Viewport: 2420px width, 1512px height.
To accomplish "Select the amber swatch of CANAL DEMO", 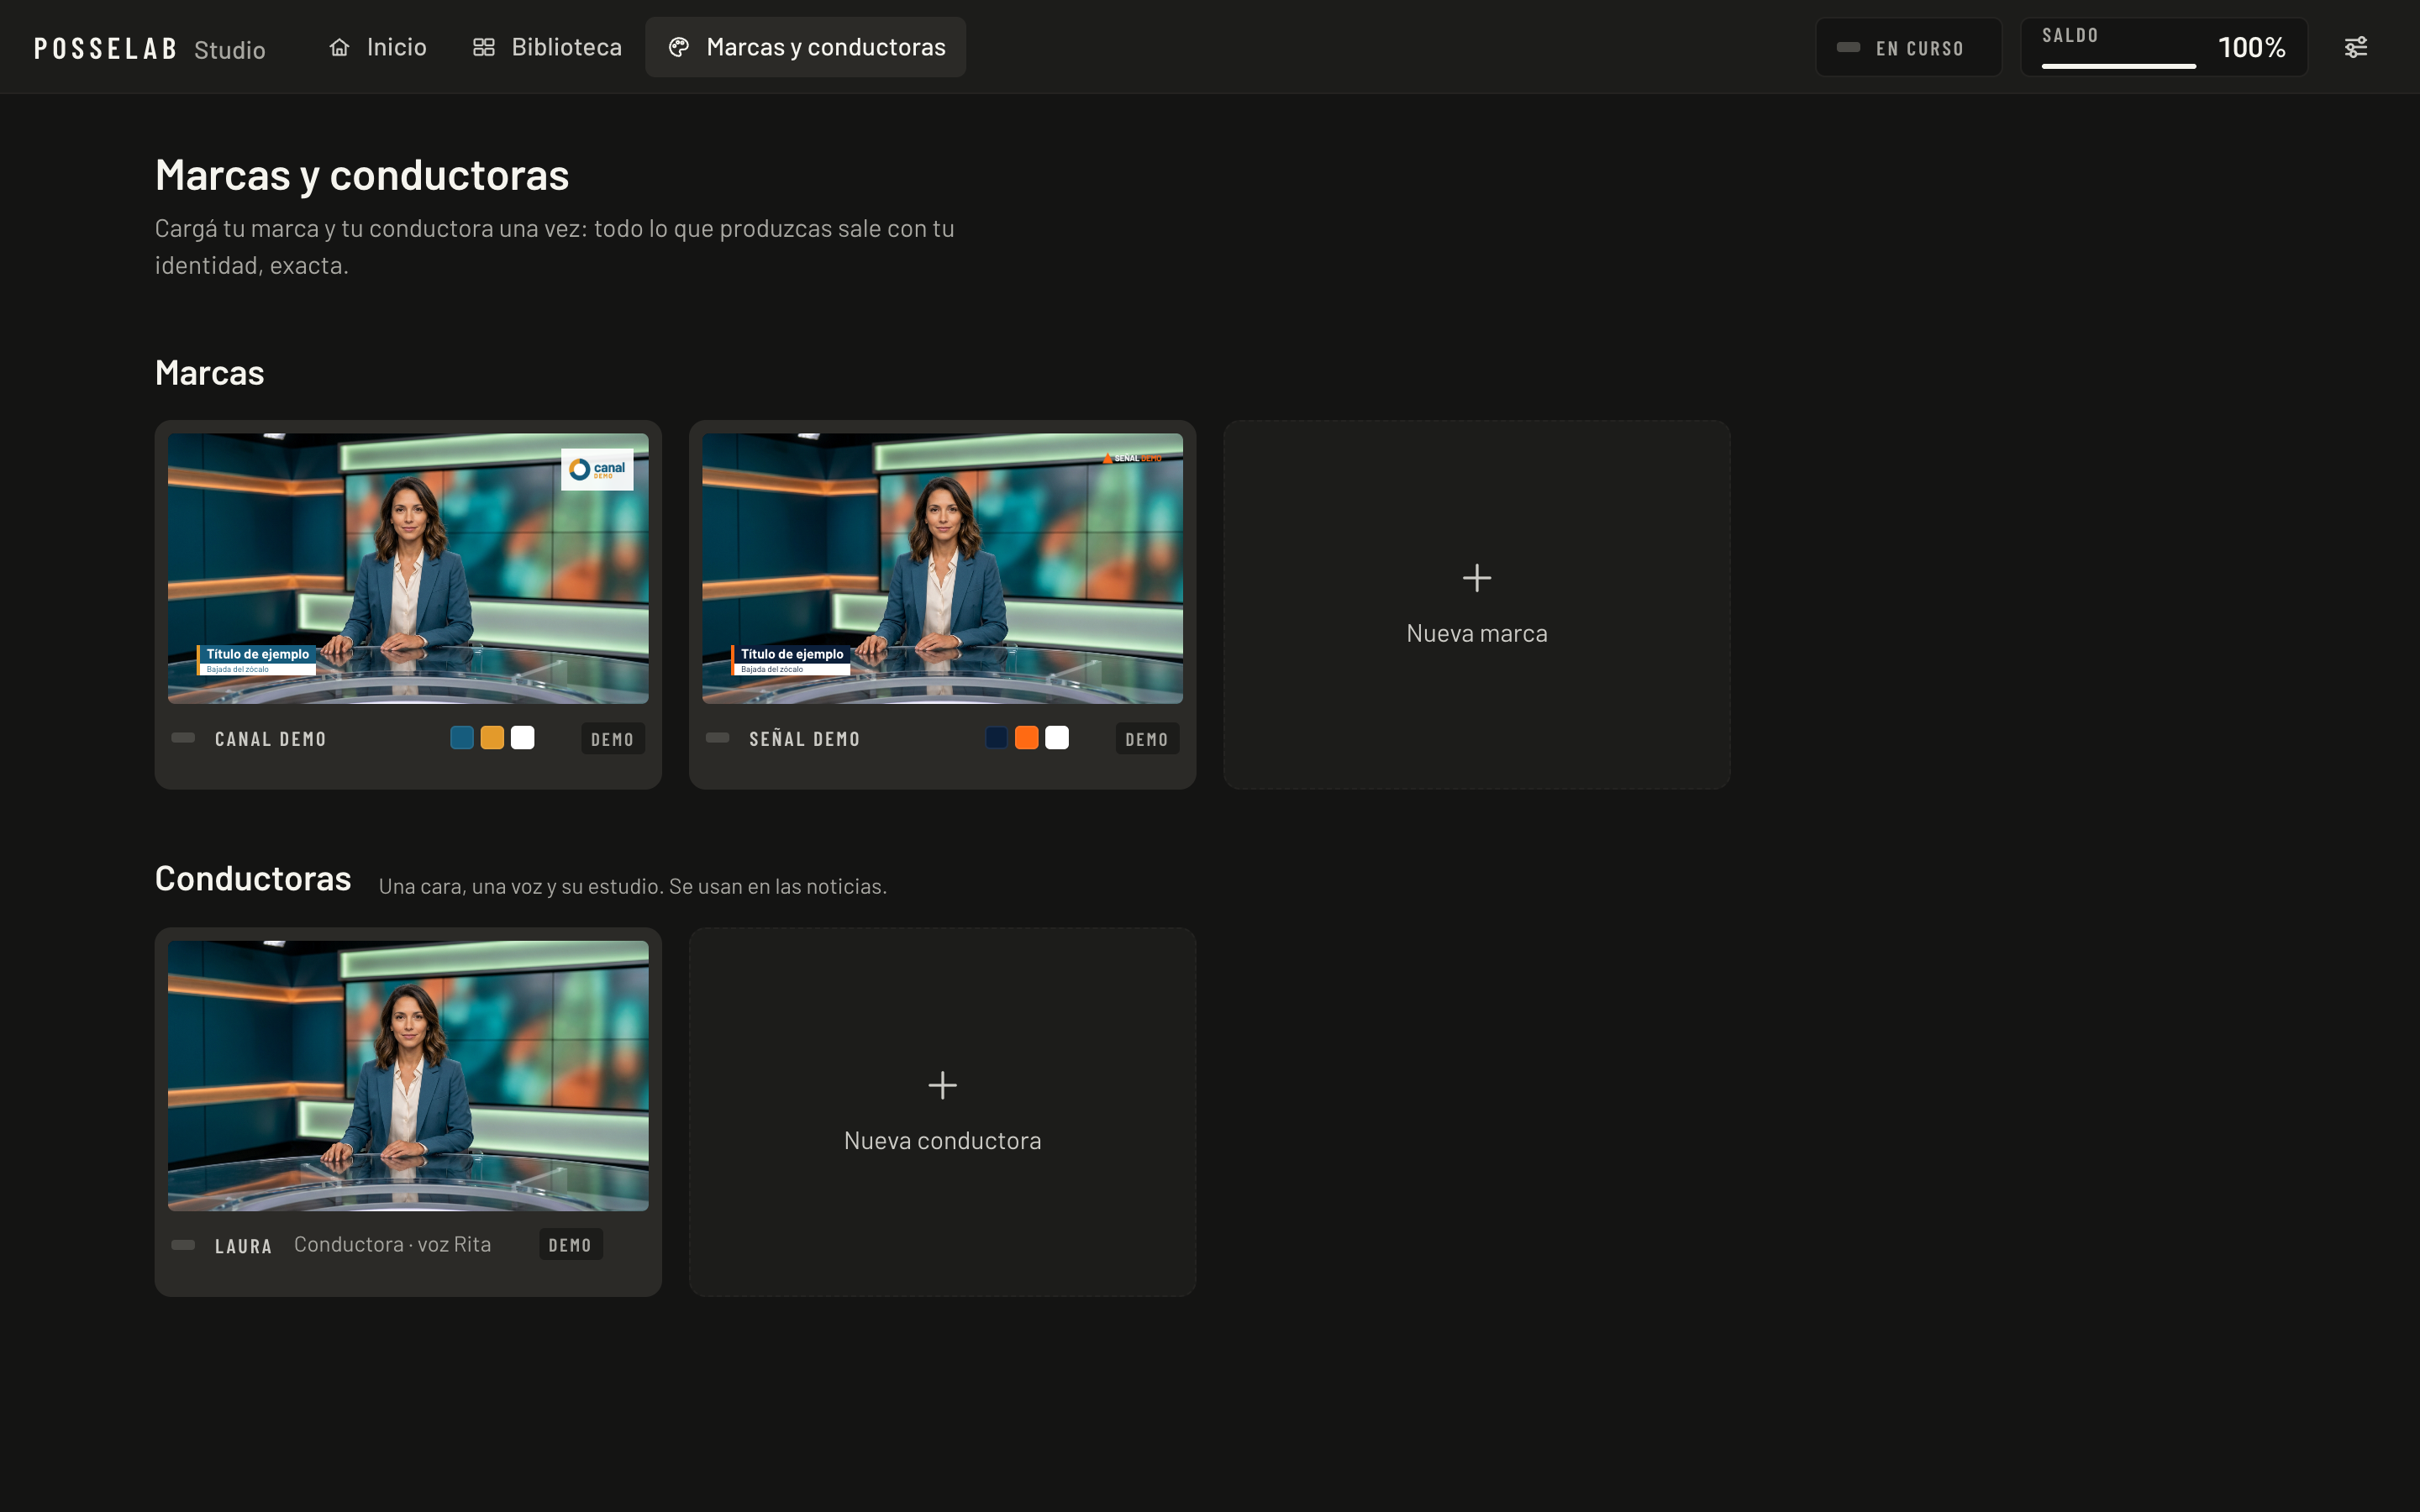I will pos(492,738).
